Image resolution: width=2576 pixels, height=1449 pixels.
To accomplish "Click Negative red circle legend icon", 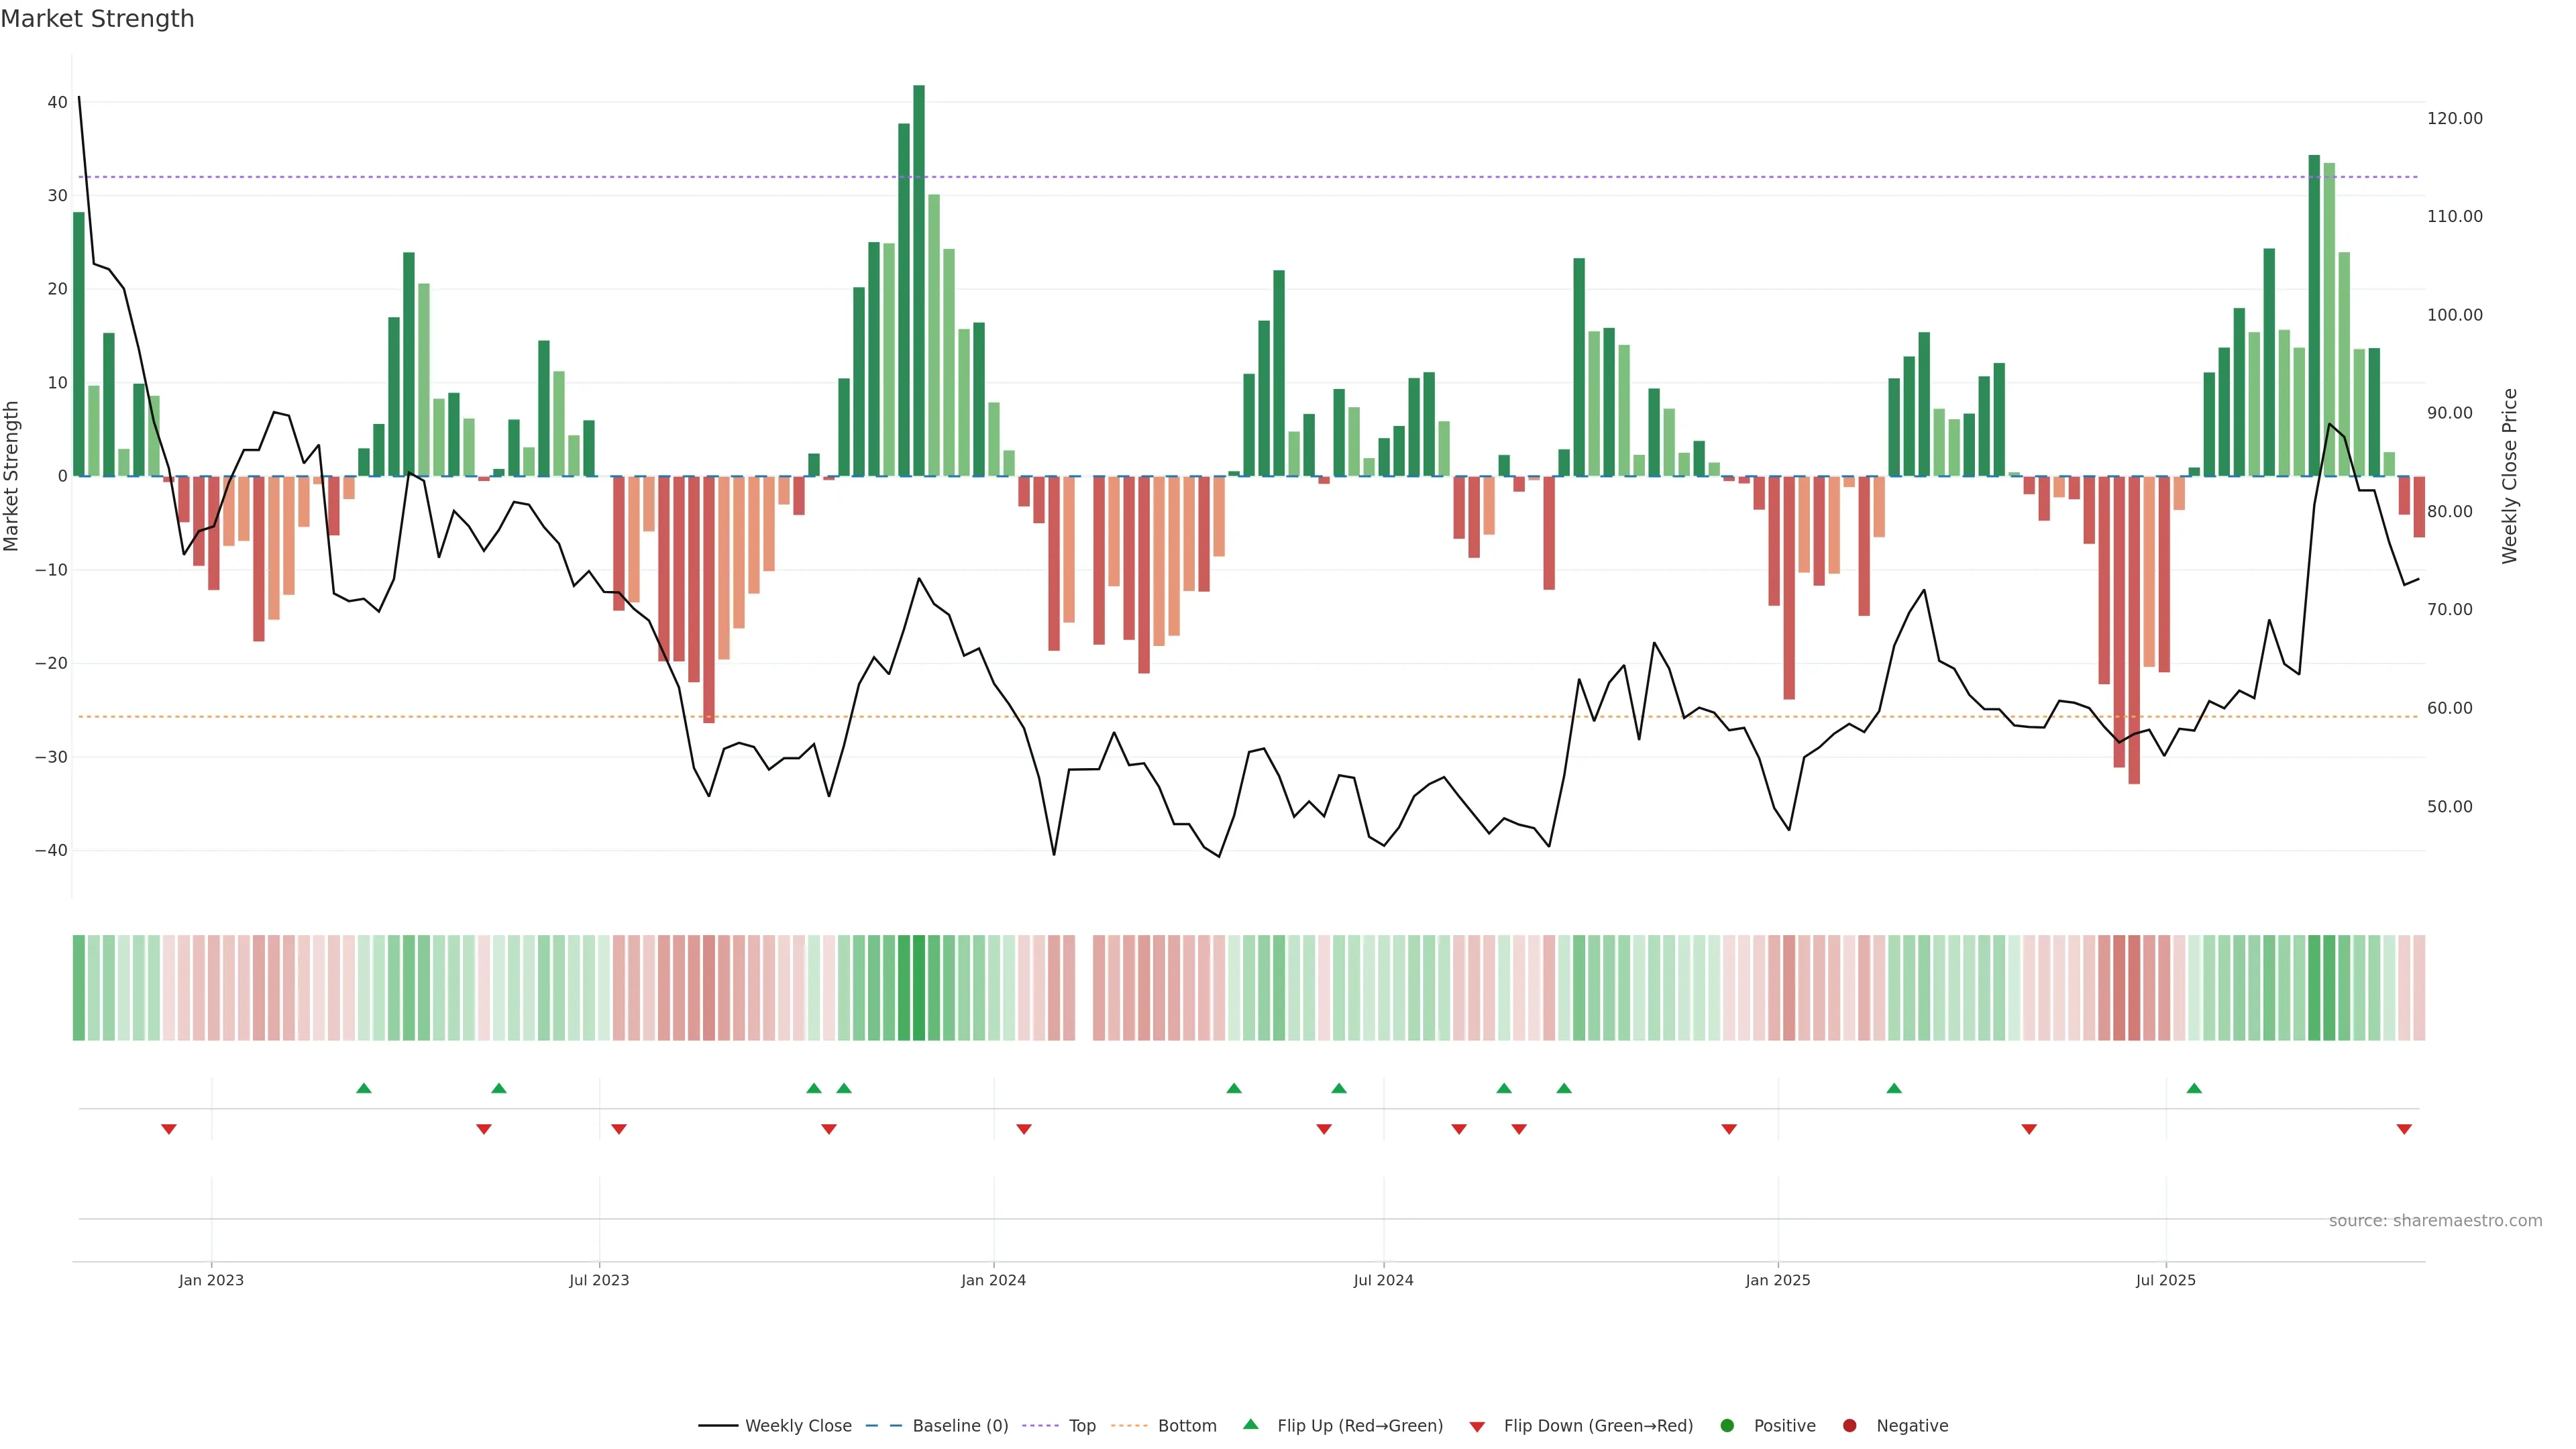I will (x=1849, y=1426).
